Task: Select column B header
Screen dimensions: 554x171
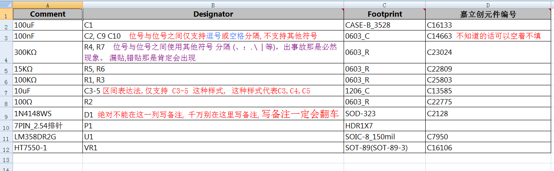Action: [213, 5]
